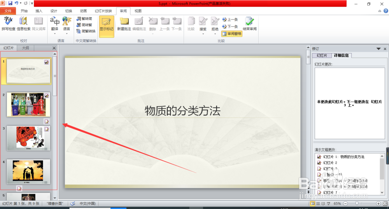This screenshot has height=209, width=389.
Task: Switch to the 幻灯片放映 ribbon tab
Action: 103,11
